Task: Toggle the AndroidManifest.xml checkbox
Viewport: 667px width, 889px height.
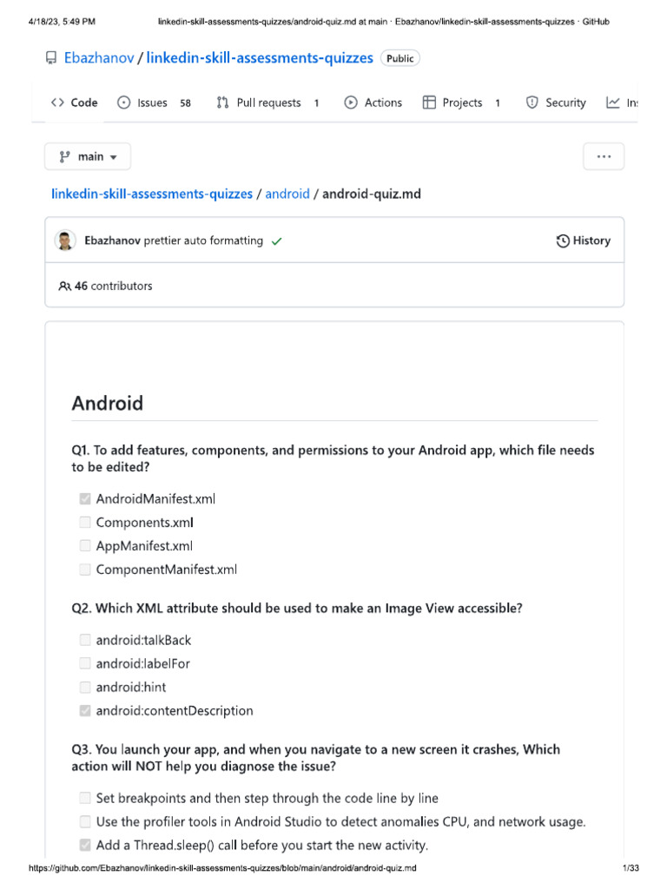Action: [85, 499]
